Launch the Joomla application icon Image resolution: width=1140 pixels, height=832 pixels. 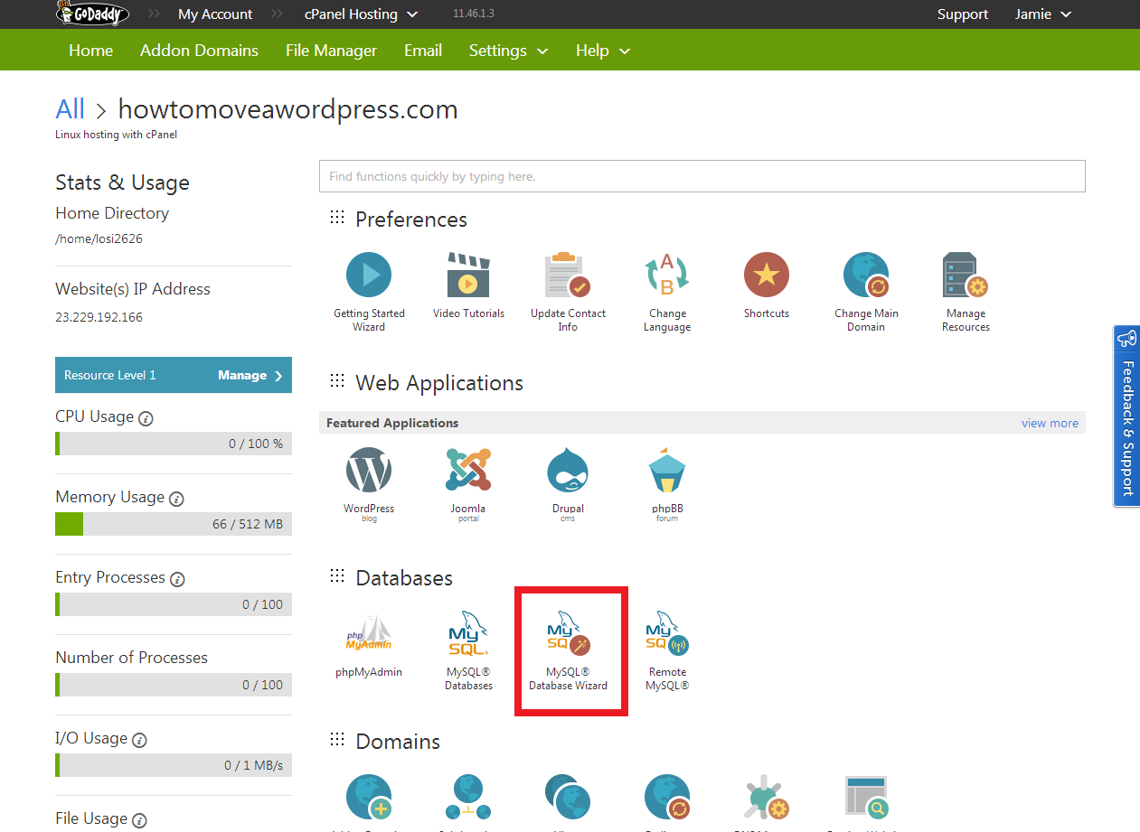tap(468, 470)
